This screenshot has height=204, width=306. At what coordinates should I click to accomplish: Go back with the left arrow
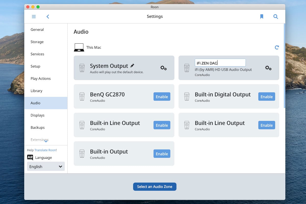coord(48,17)
